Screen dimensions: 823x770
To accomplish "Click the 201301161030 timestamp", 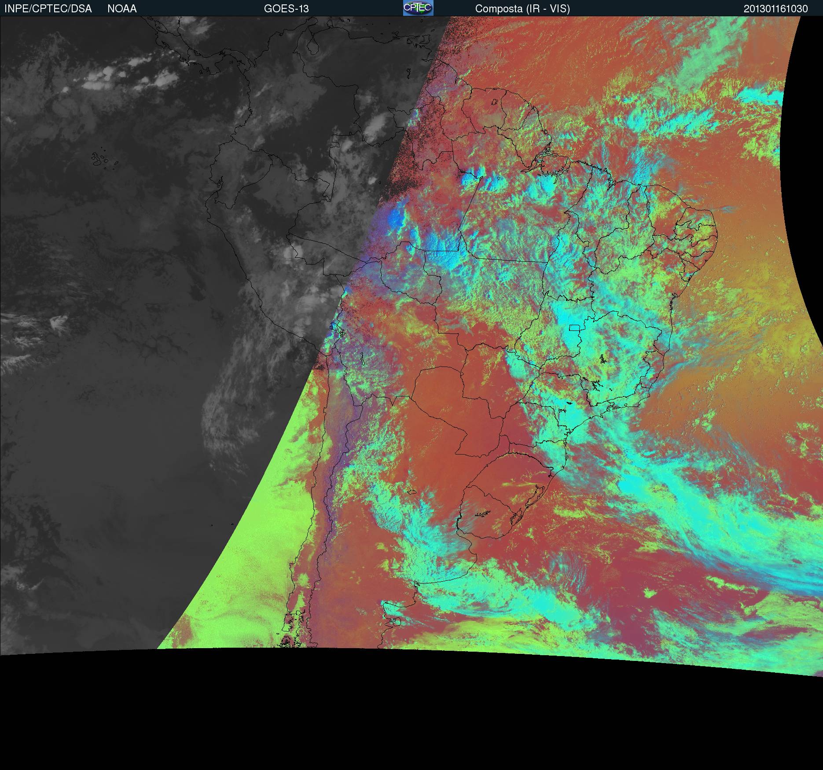I will tap(775, 9).
